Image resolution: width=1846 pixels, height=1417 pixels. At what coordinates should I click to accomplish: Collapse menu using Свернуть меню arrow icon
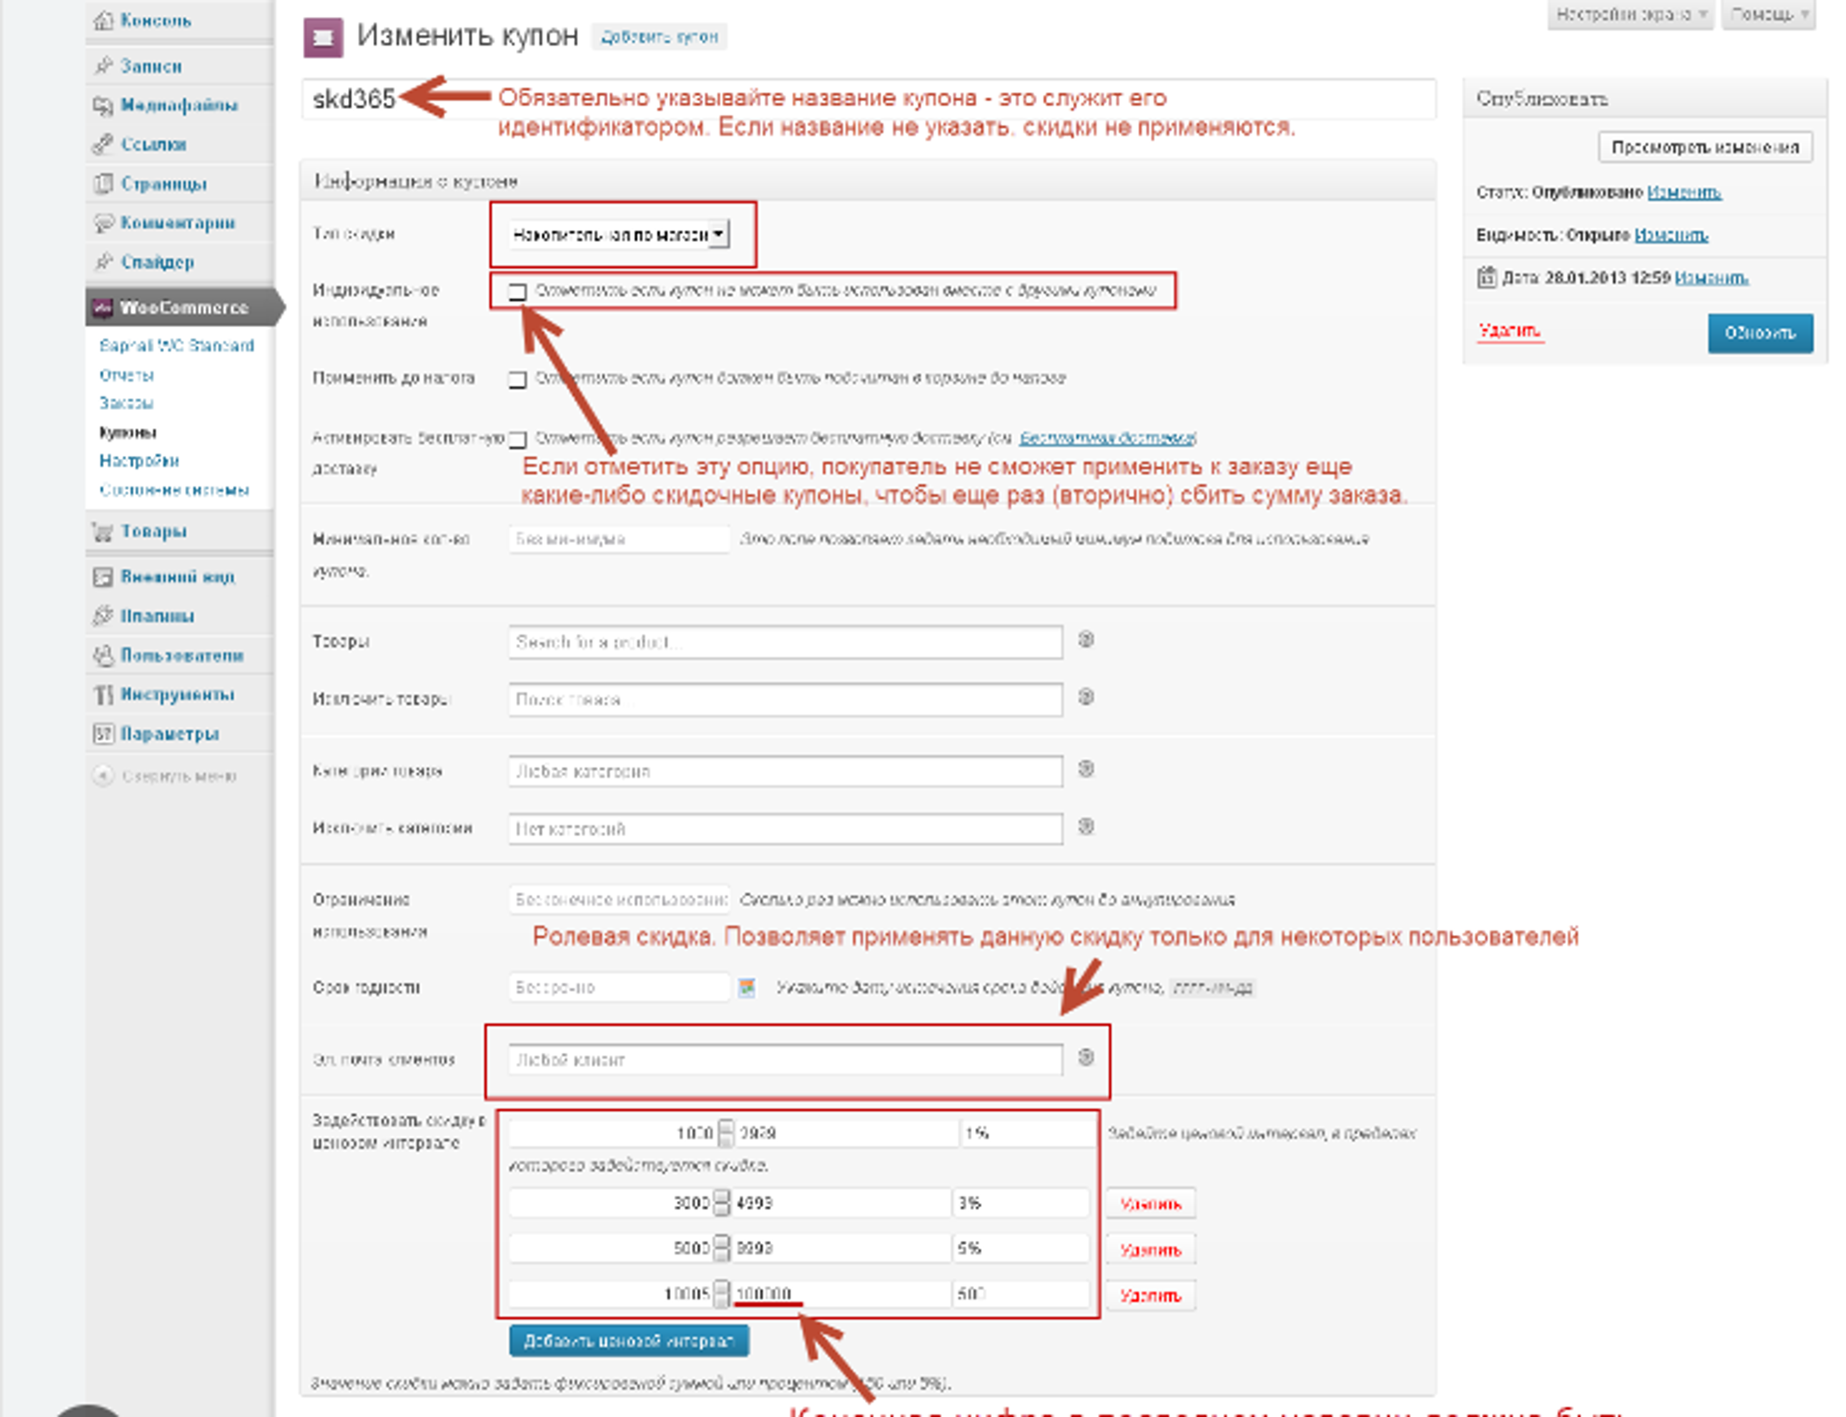pyautogui.click(x=103, y=775)
